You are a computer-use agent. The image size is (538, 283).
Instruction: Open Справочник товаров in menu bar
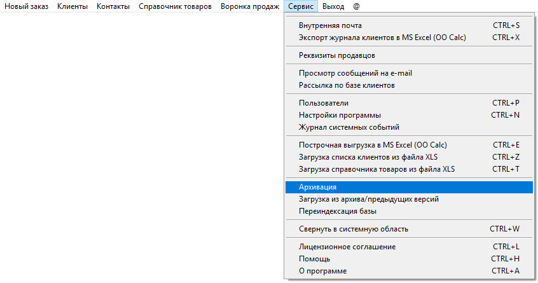point(175,6)
